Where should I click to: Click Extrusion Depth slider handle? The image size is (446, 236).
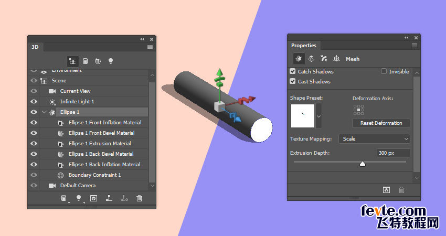click(x=363, y=164)
